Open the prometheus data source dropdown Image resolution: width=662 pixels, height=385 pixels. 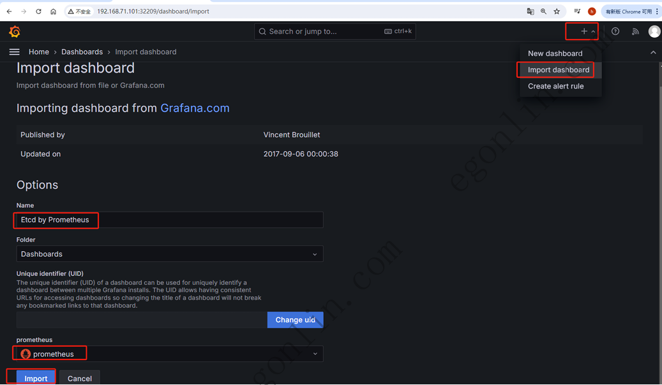pos(170,354)
